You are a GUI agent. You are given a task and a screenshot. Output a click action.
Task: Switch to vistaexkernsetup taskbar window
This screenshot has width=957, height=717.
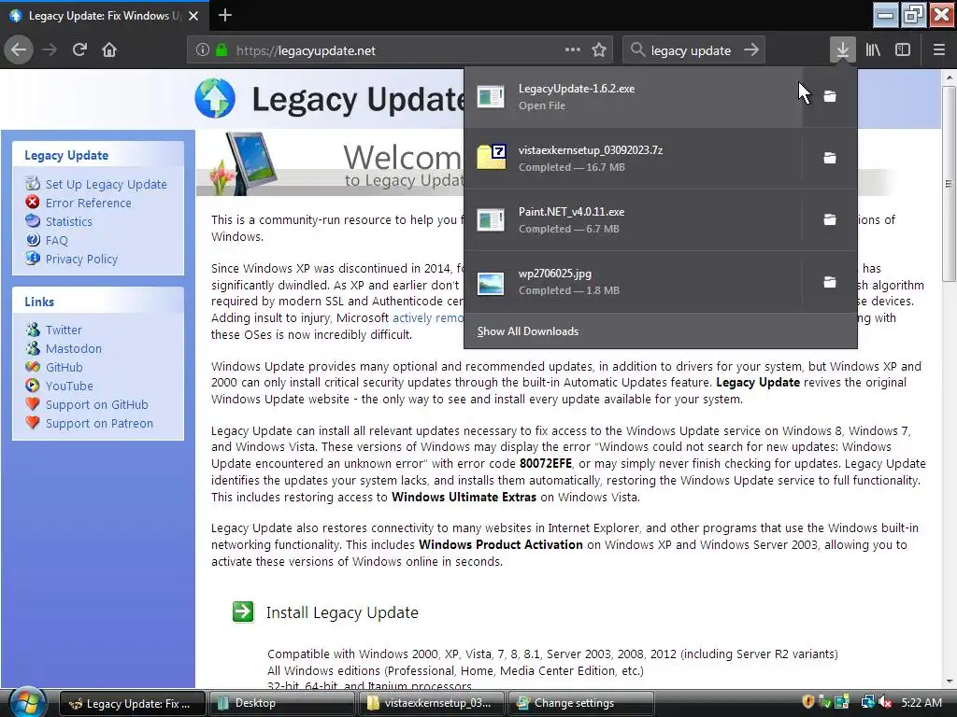(x=432, y=703)
